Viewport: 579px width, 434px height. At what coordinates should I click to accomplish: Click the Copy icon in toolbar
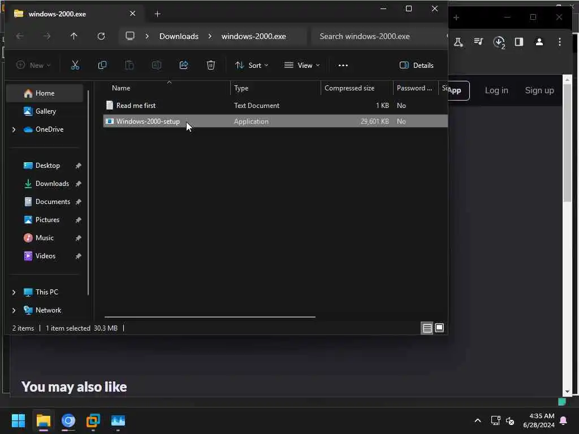pos(102,66)
